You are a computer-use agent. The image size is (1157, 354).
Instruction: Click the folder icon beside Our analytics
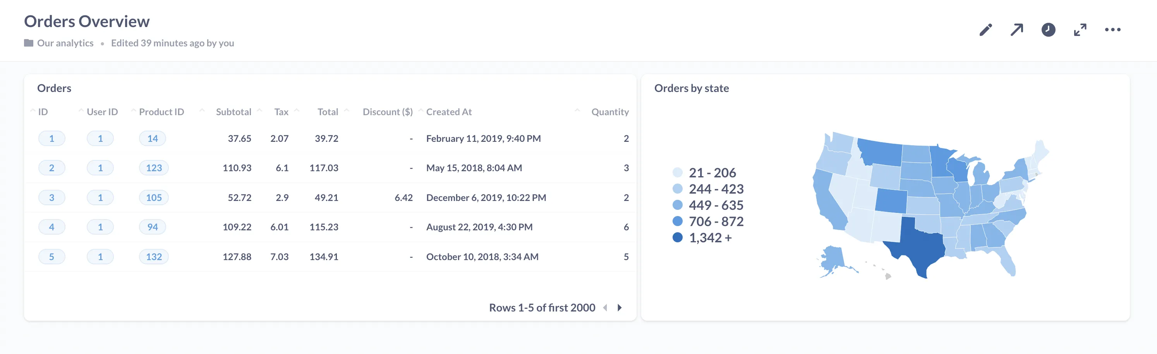point(29,43)
